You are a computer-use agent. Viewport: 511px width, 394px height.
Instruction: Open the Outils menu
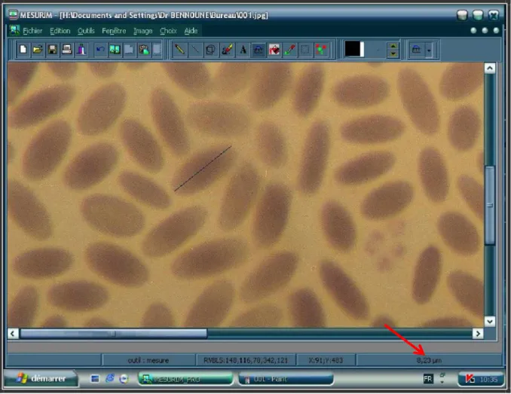[x=86, y=31]
